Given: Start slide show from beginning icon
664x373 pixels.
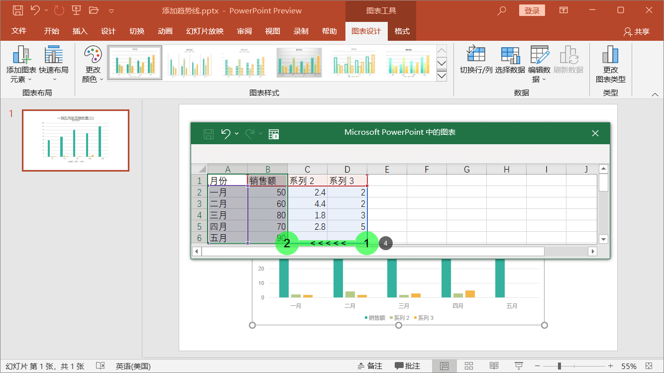Looking at the screenshot, I should pos(76,10).
